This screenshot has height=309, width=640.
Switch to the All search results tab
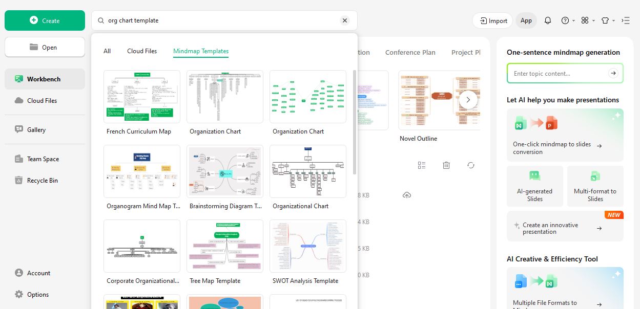107,51
